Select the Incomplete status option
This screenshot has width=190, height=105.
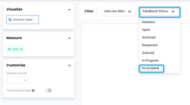(x=151, y=68)
